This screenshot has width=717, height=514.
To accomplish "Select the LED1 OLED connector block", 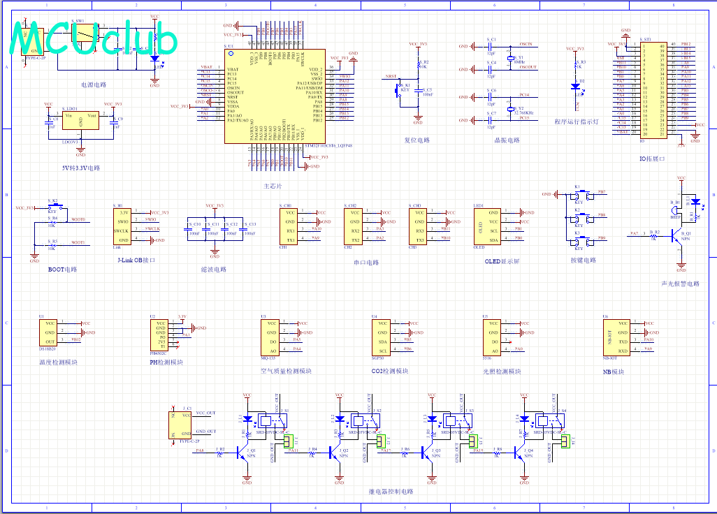I will (x=488, y=226).
